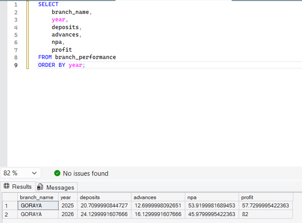Place cursor on the FROM keyword
Screen dimensions: 302x223
pos(45,57)
